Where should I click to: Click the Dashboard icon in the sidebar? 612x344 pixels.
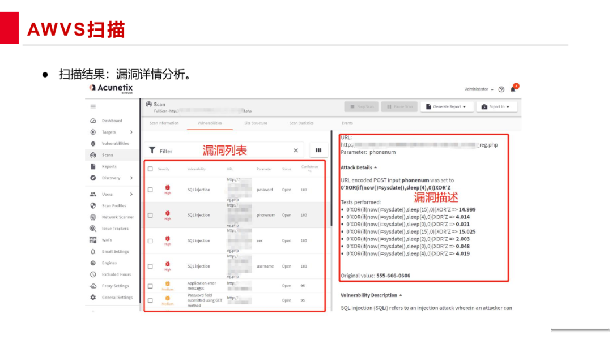93,121
